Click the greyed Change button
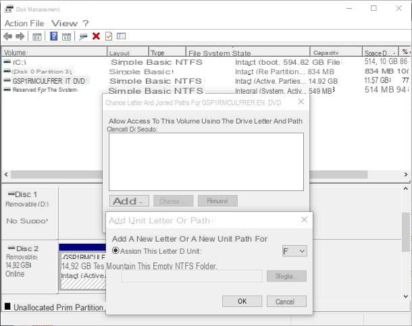The image size is (412, 326). (174, 201)
